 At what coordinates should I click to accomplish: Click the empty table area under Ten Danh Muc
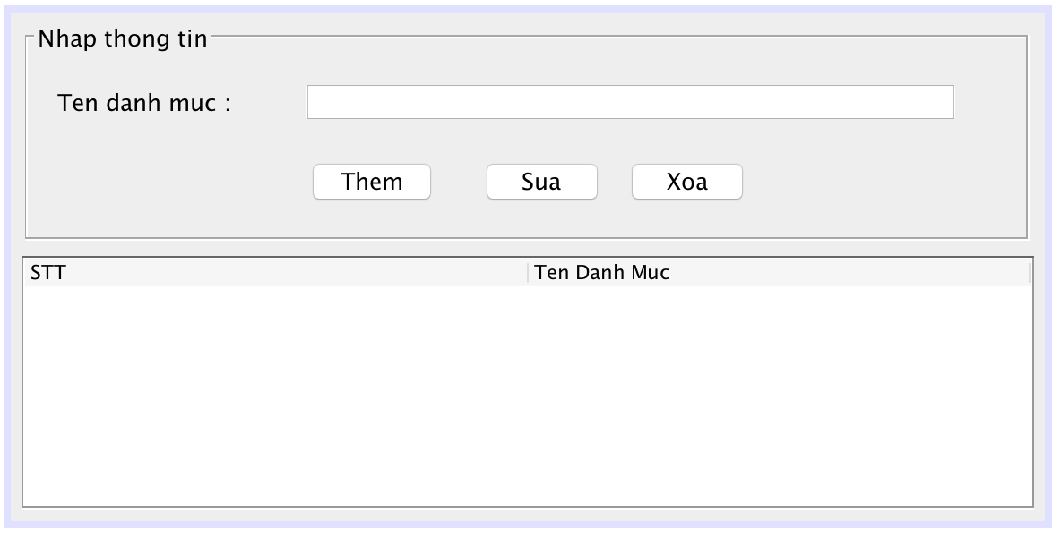pyautogui.click(x=780, y=394)
